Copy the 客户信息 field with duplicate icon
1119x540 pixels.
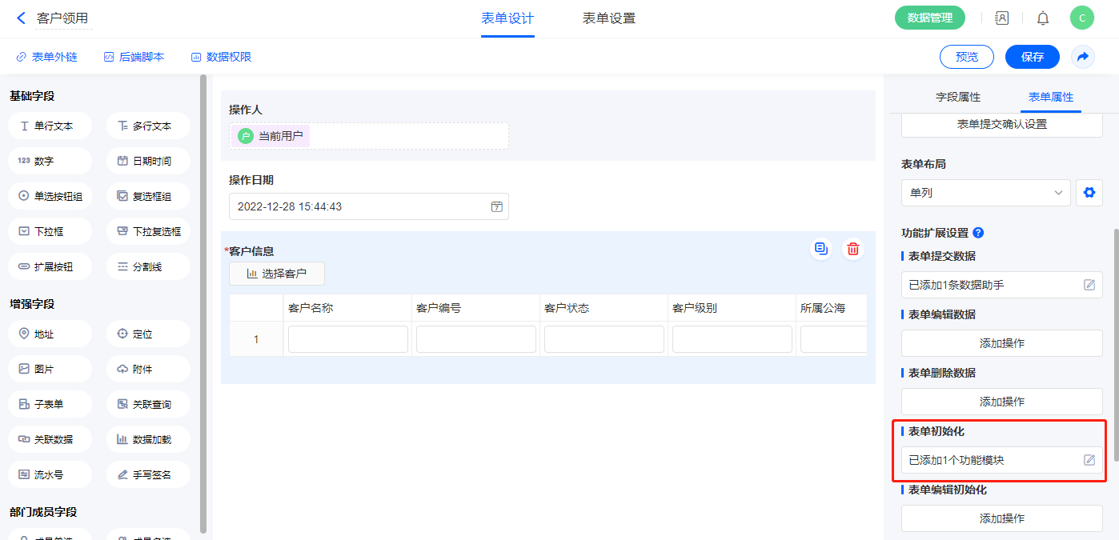(x=820, y=249)
